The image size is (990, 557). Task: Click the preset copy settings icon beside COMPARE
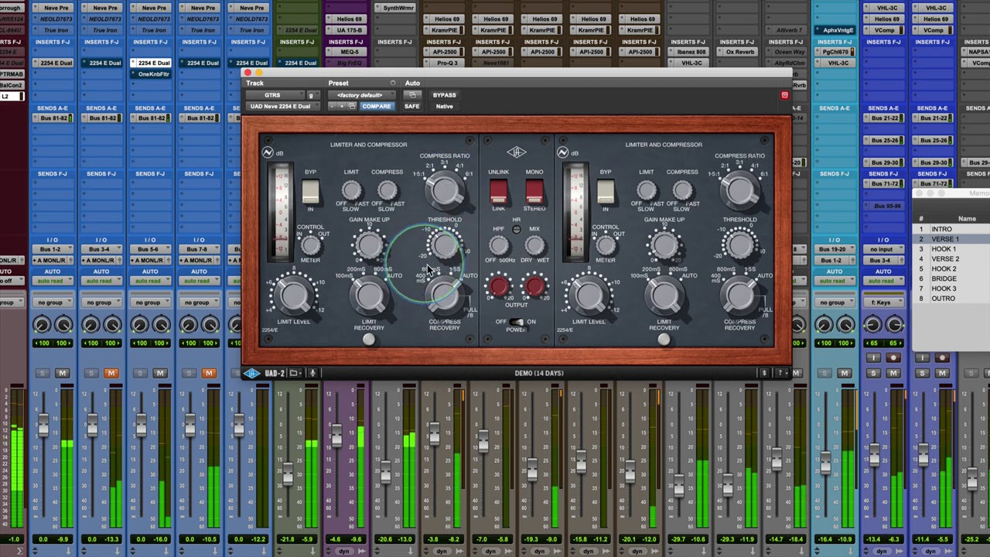(x=352, y=106)
